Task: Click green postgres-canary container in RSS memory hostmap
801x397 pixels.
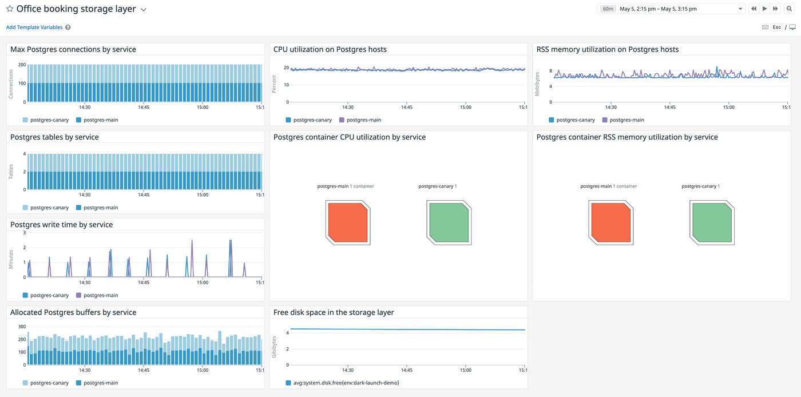Action: 712,223
